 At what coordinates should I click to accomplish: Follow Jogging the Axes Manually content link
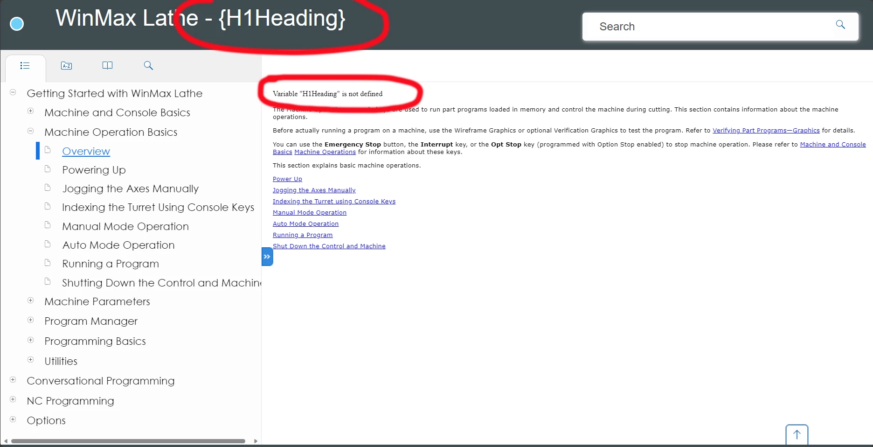pyautogui.click(x=314, y=190)
